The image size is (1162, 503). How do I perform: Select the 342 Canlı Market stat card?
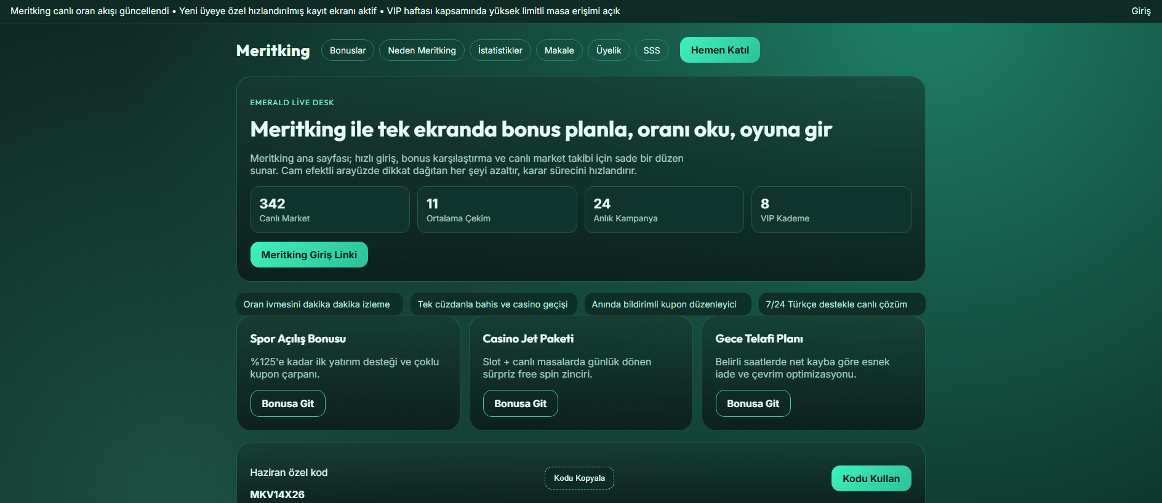coord(330,210)
